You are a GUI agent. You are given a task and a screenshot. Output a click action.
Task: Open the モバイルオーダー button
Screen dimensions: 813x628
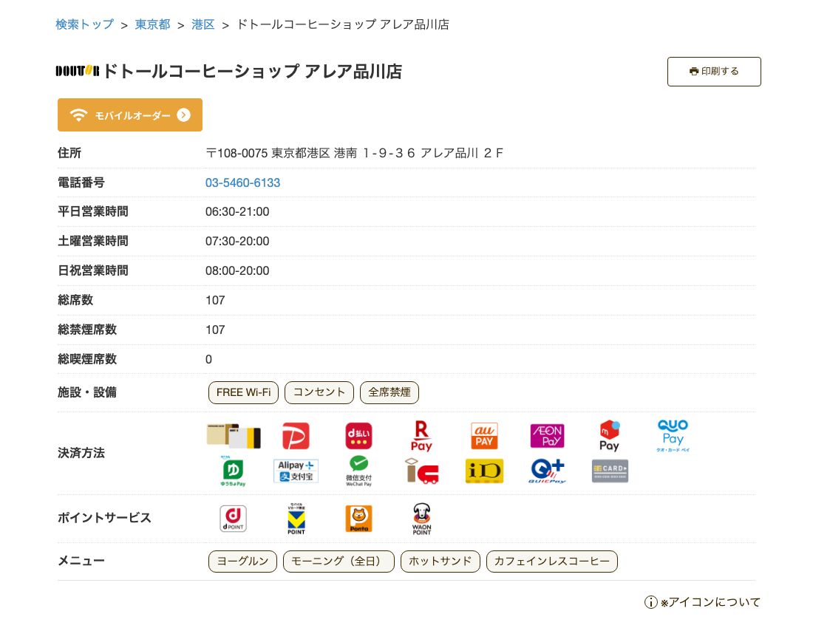click(x=129, y=115)
